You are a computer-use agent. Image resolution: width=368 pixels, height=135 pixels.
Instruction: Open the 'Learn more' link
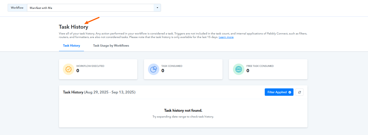click(226, 37)
